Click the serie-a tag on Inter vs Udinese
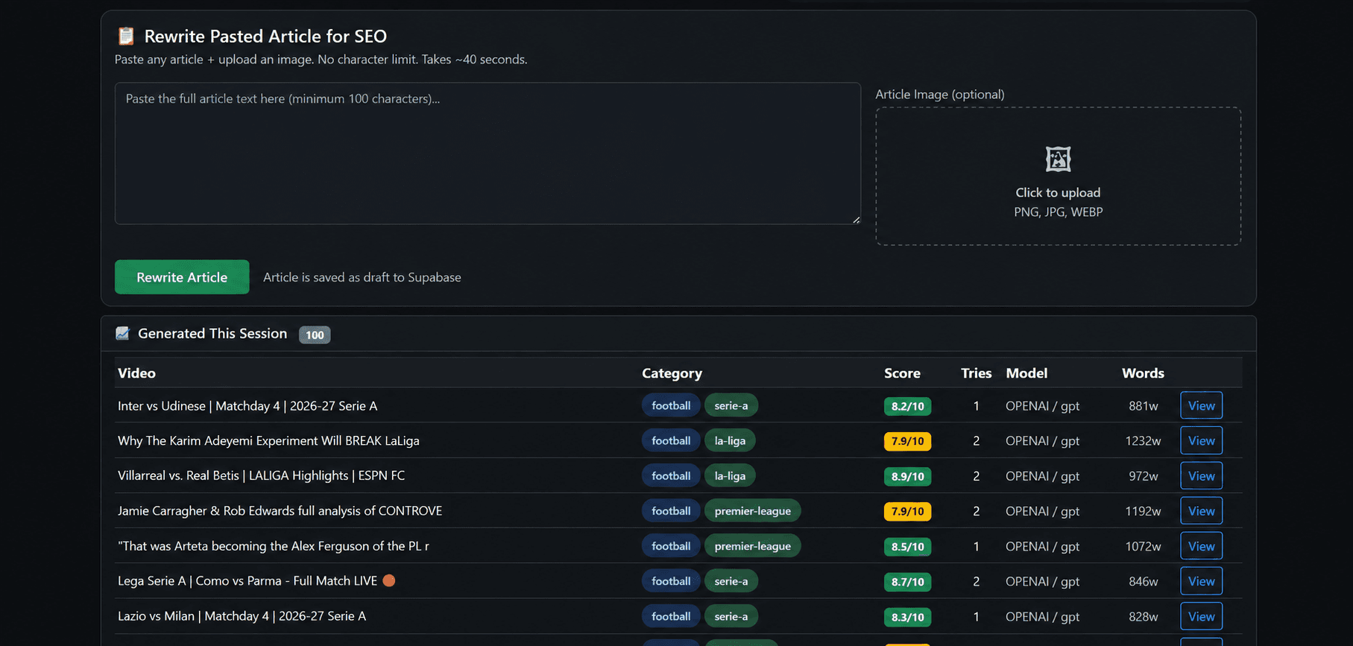The height and width of the screenshot is (646, 1353). (x=731, y=405)
